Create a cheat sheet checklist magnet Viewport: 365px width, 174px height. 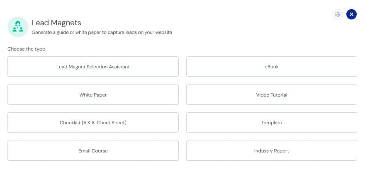(x=93, y=123)
